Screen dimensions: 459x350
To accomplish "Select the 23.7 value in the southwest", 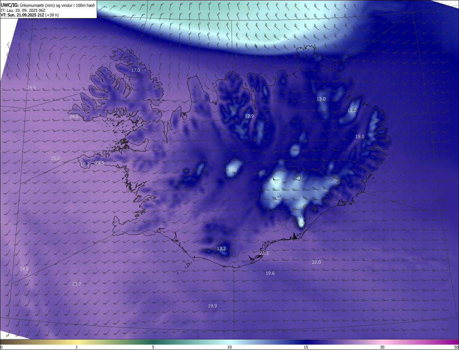I will click(x=77, y=284).
